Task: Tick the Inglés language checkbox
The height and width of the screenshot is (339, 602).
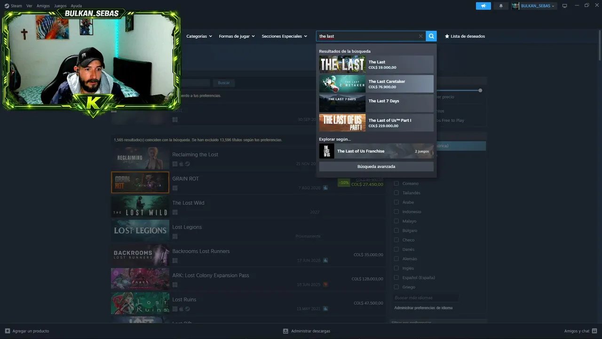Action: (396, 268)
